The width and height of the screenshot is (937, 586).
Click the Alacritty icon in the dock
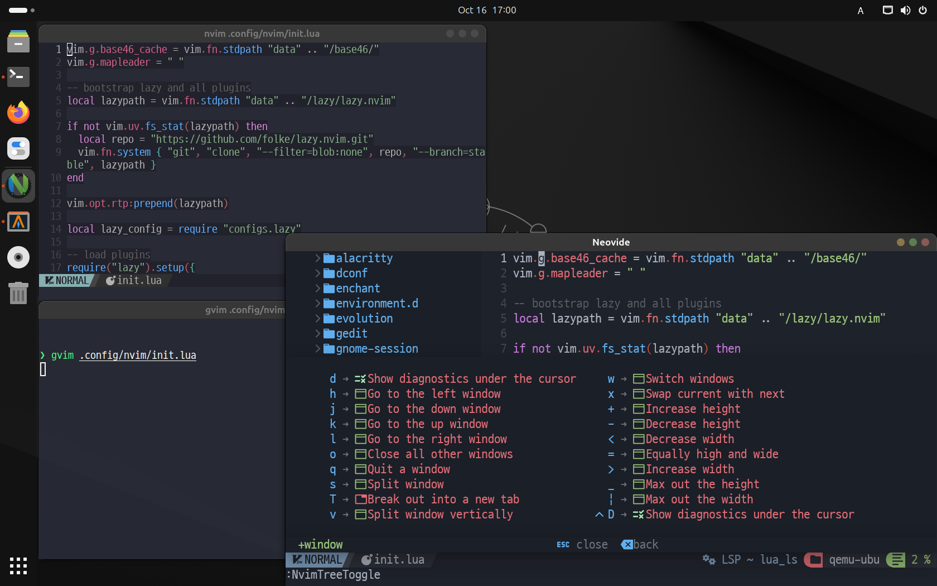click(18, 222)
